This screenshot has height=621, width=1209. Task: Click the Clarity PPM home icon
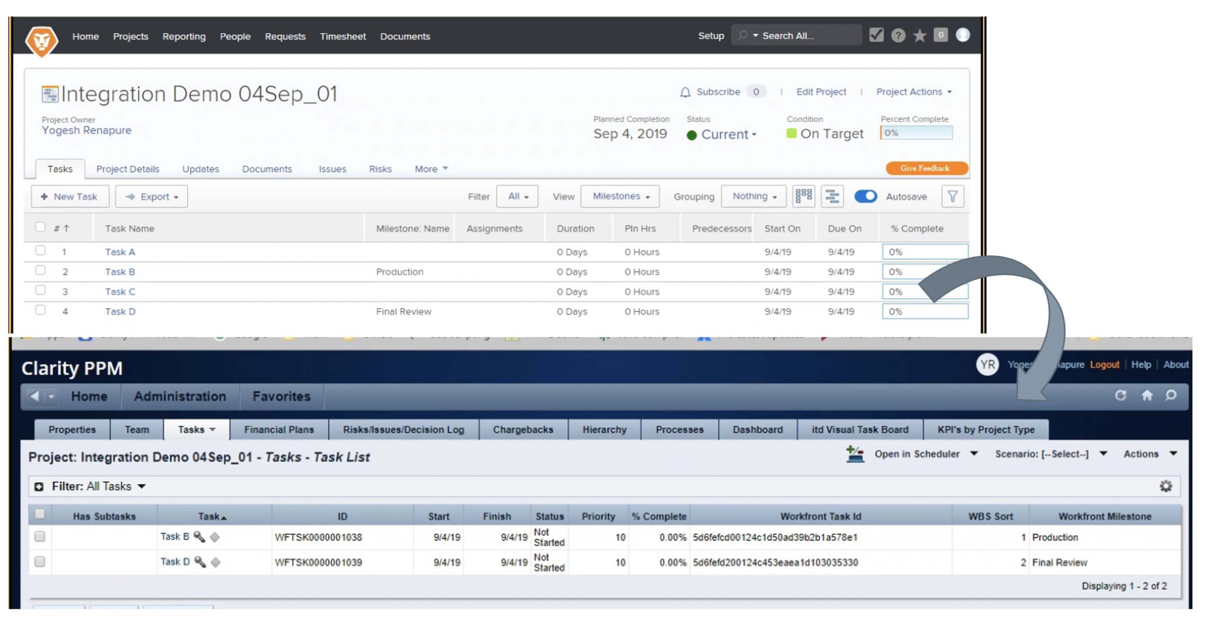(x=1146, y=395)
